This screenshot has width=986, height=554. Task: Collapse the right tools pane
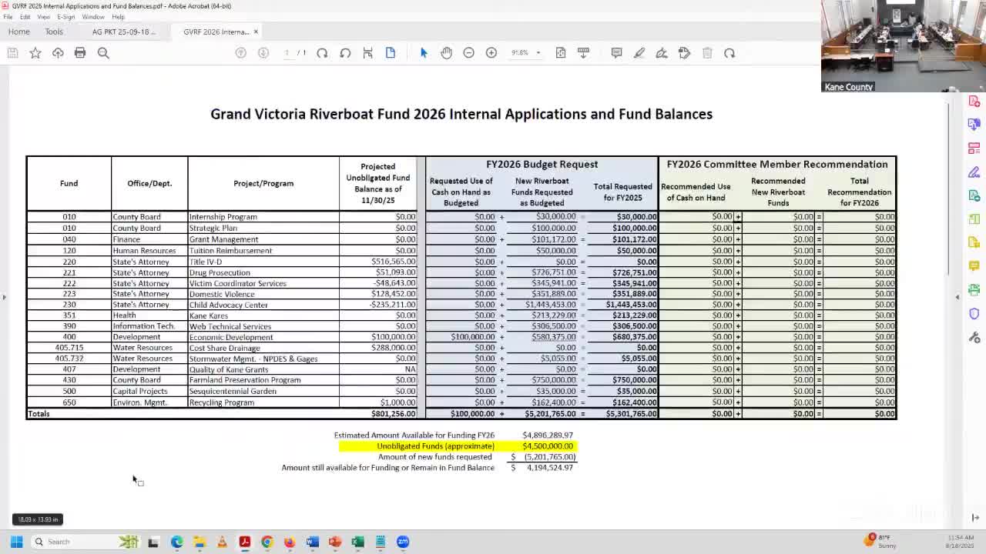click(x=957, y=295)
